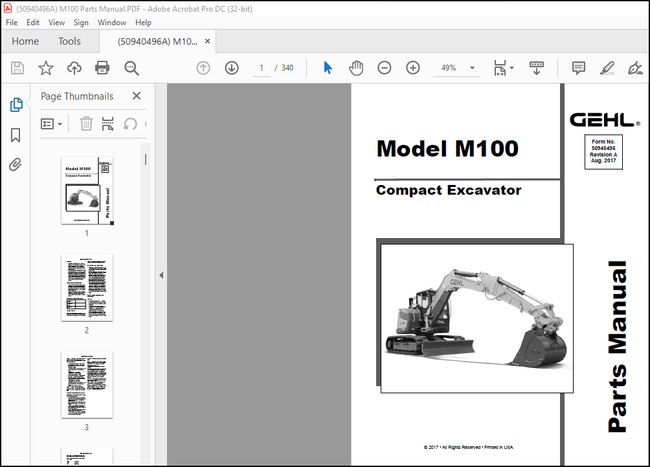Close the (50940496A) M10... document tab

(207, 41)
